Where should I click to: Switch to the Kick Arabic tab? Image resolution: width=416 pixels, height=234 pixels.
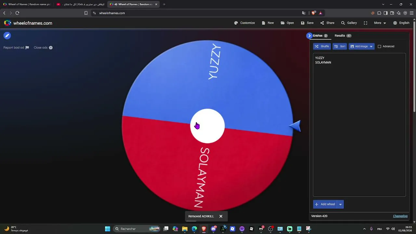pos(81,4)
